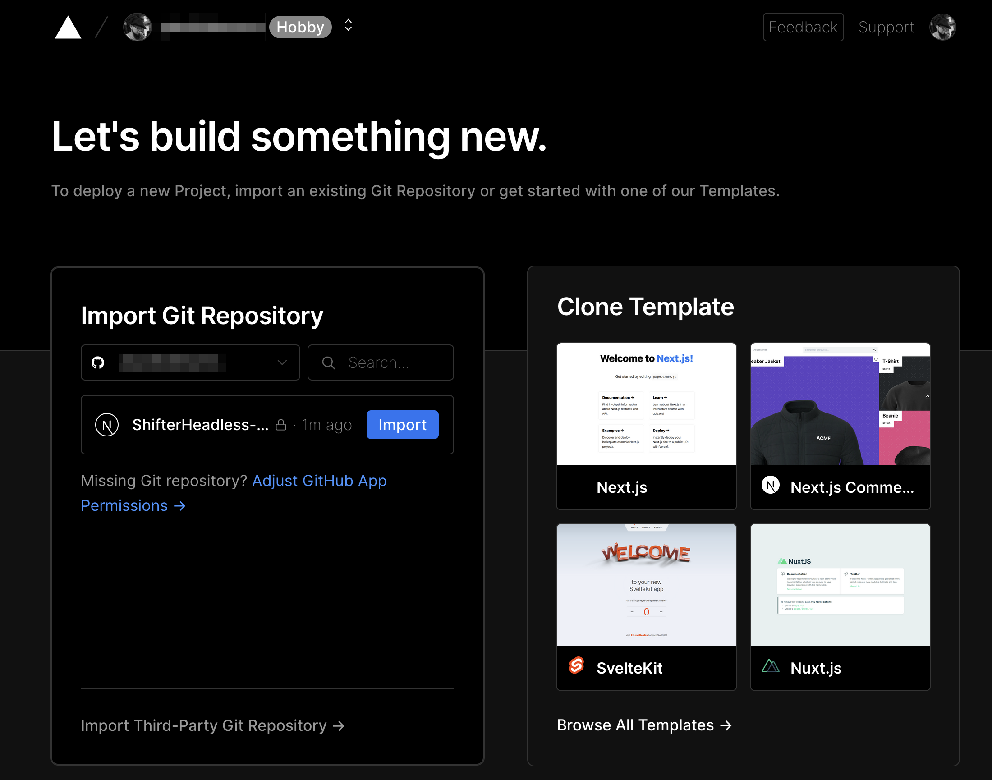Click the SvelteKit logo icon

point(576,665)
